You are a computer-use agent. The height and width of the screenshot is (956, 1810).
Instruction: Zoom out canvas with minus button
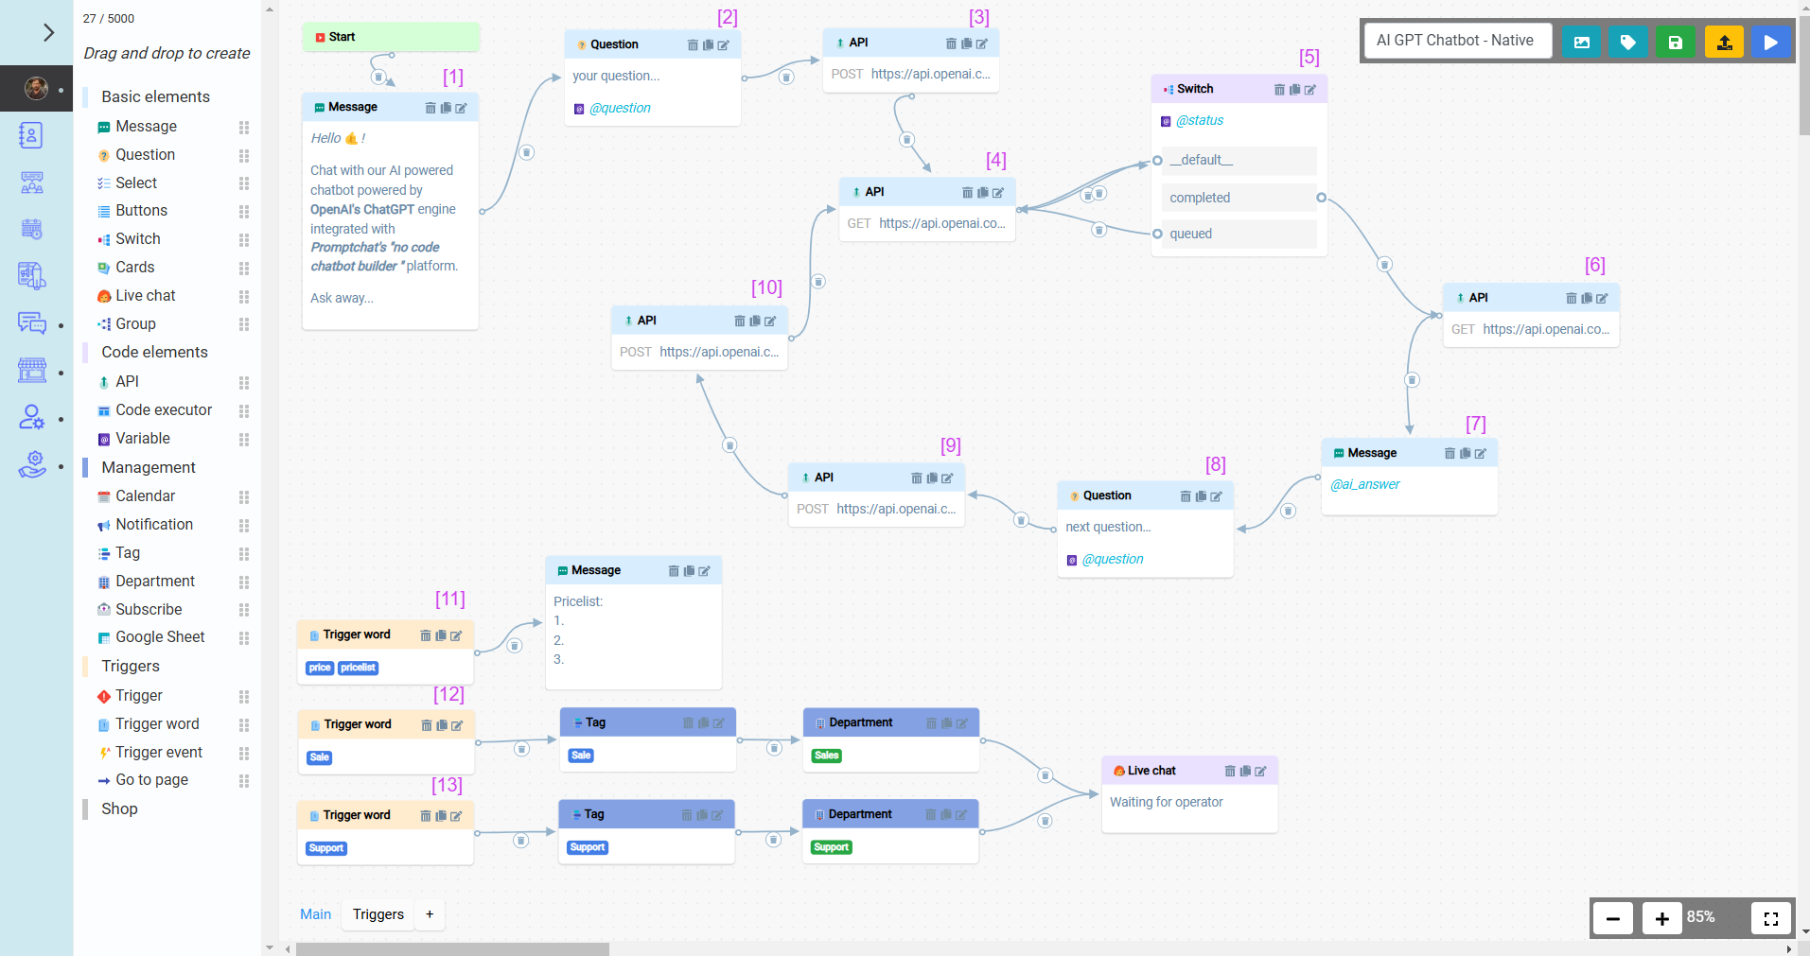[1612, 918]
